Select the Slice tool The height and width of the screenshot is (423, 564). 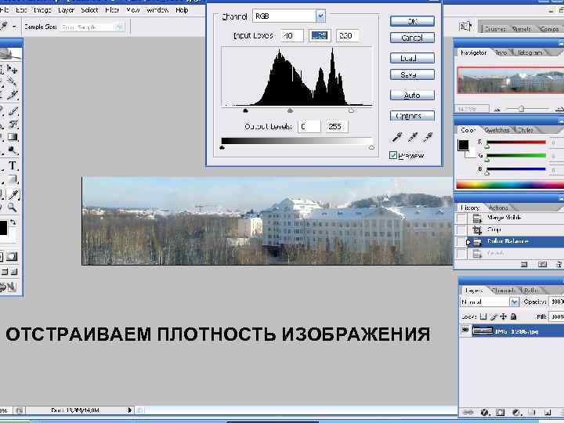(x=13, y=95)
